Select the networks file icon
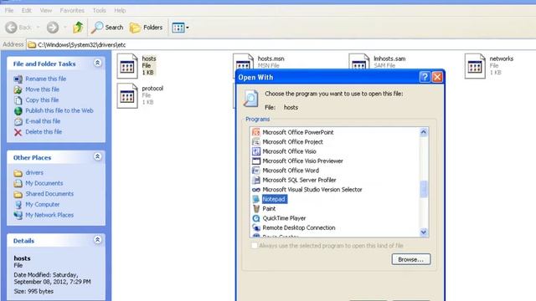The width and height of the screenshot is (536, 301). (475, 66)
